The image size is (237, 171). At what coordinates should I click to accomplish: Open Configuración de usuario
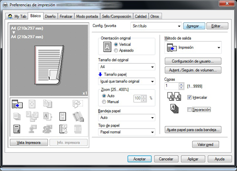(x=193, y=61)
